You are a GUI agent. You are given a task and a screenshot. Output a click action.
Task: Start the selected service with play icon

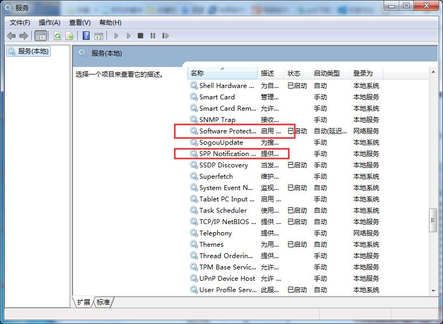tap(116, 36)
